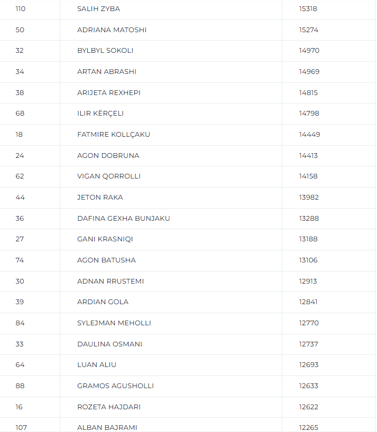Image resolution: width=377 pixels, height=432 pixels.
Task: Select the name AGON BATUSHA
Action: [x=106, y=260]
